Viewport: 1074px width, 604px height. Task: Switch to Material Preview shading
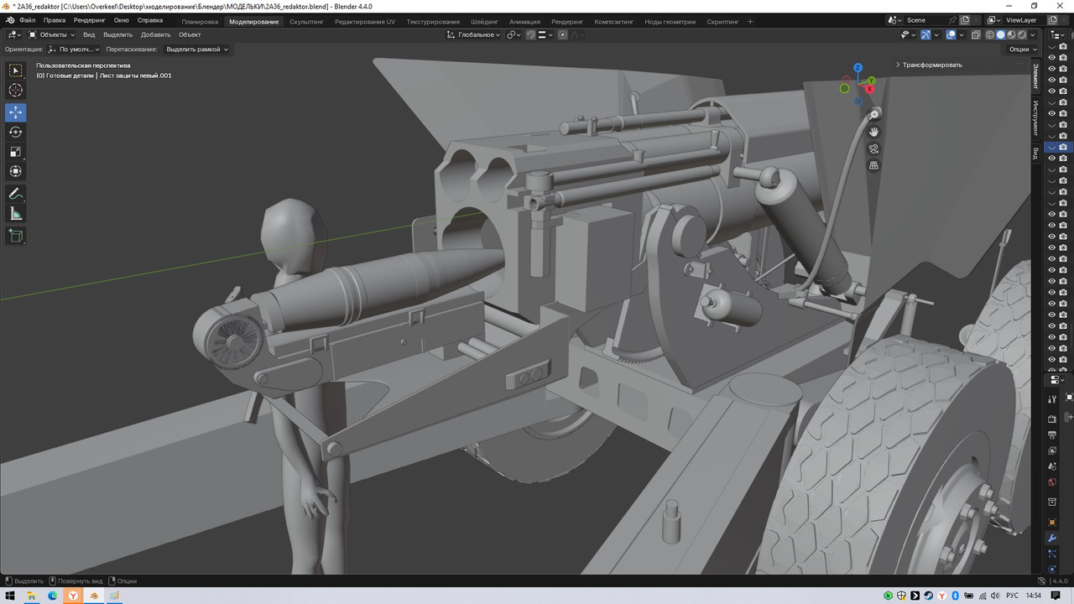(1011, 34)
